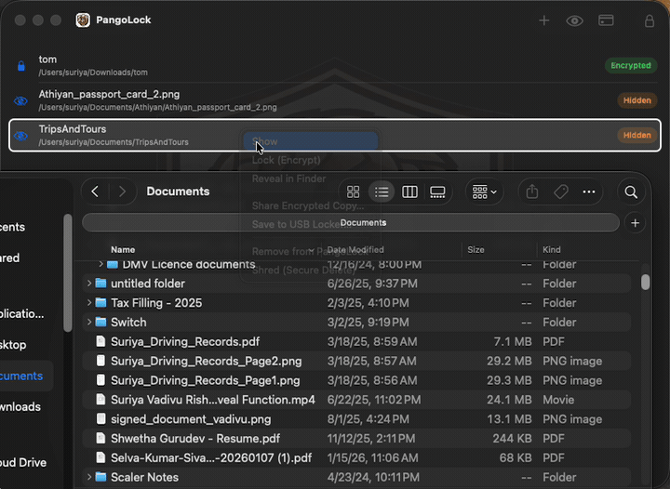670x489 pixels.
Task: Click Hidden badge on Athiyan_passport_card_2.png row
Action: pyautogui.click(x=637, y=100)
